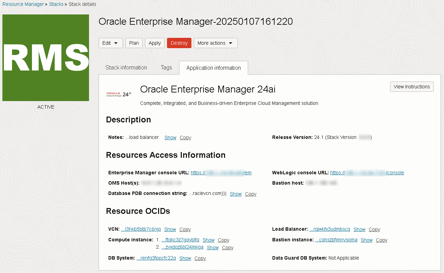This screenshot has height=273, width=444.
Task: Show the full Bastion instance OCID
Action: (x=367, y=240)
